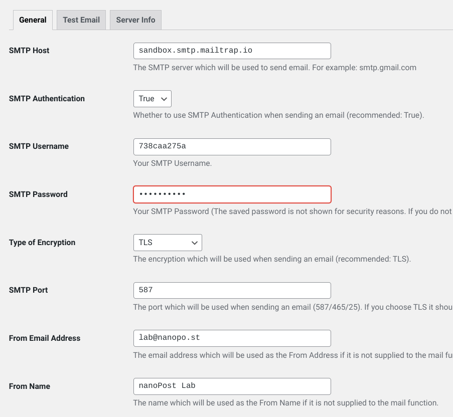Switch to the General tab
Viewport: 453px width, 417px height.
(33, 20)
